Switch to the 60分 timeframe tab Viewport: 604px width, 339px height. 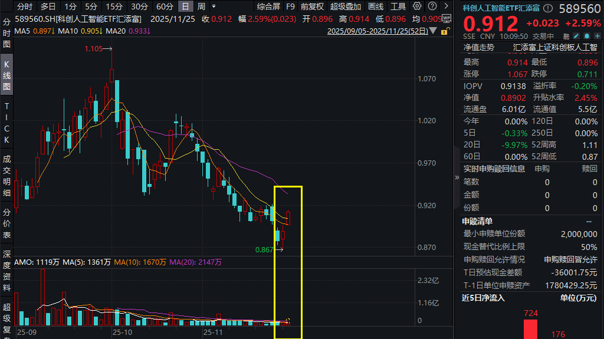tap(165, 6)
